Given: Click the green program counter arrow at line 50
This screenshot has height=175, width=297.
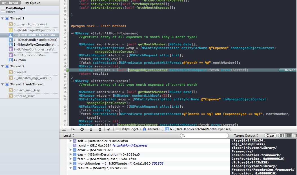Looking at the screenshot, I should tap(68, 70).
